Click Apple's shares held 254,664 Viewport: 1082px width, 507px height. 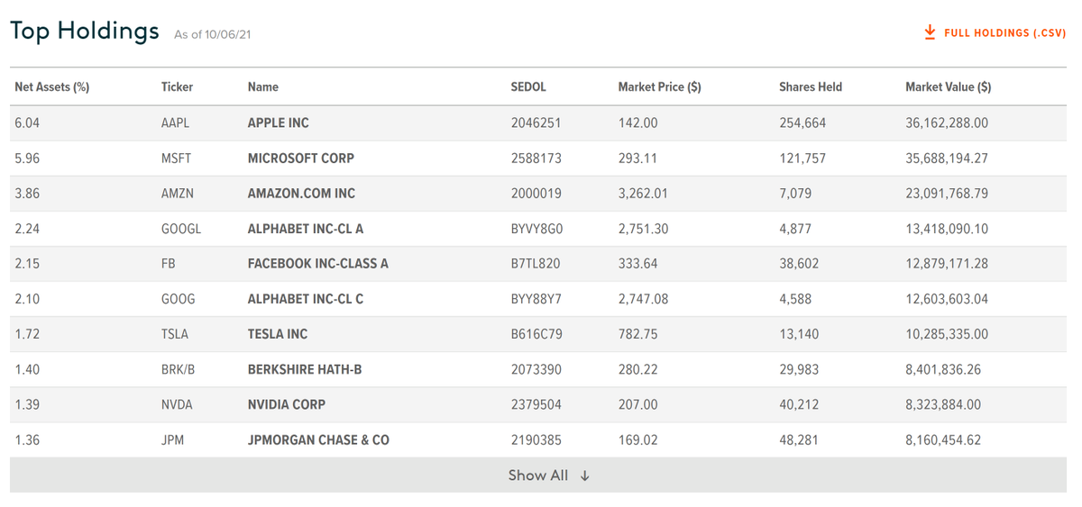coord(802,122)
